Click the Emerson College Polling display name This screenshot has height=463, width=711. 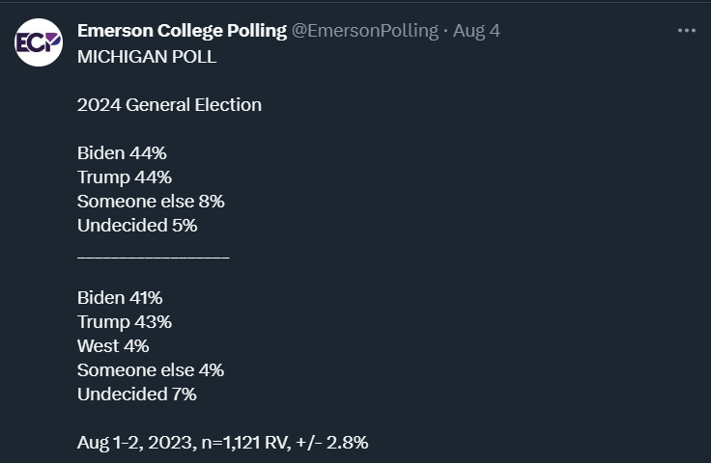coord(182,31)
